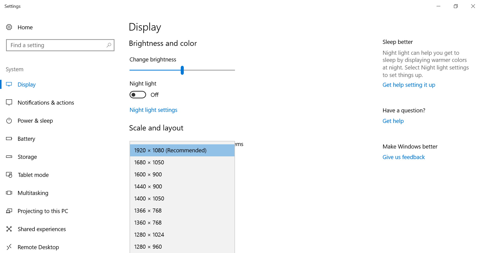
Task: Click the Notifications & actions icon
Action: 9,102
